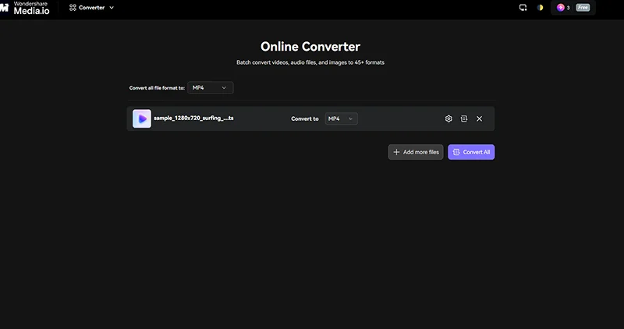Click the credits count 3

568,8
